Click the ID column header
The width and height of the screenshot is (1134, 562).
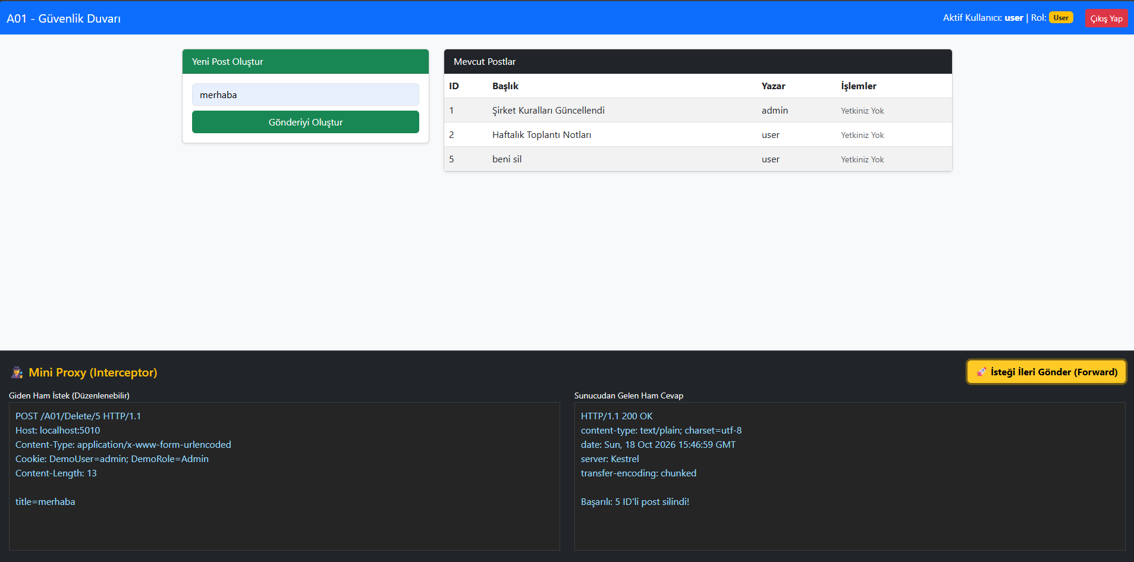tap(454, 86)
